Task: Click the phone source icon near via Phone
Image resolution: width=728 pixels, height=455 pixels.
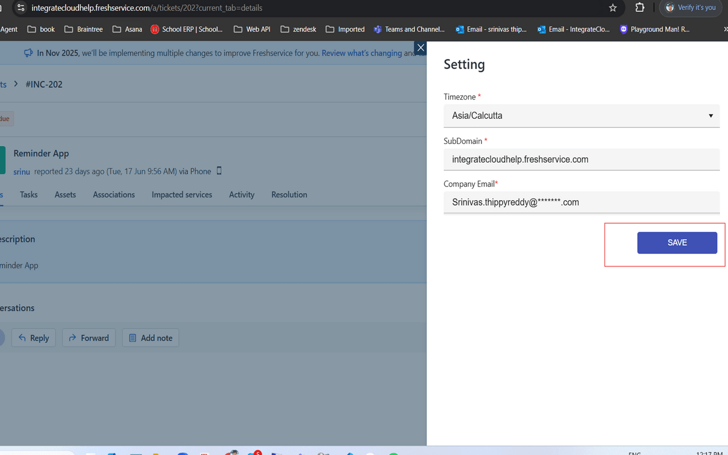Action: click(x=219, y=171)
